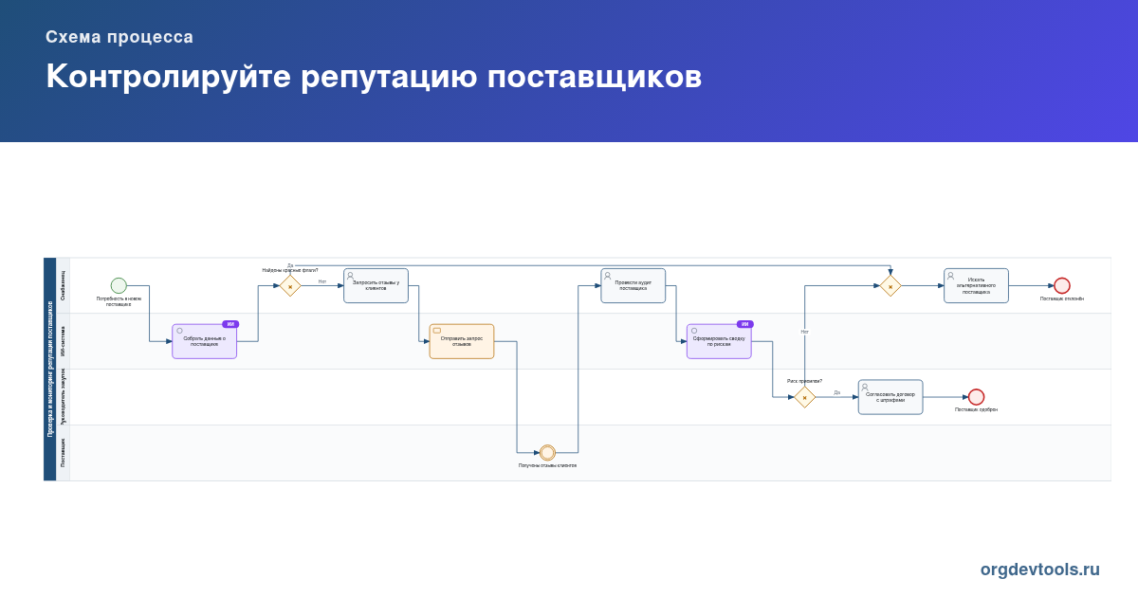
Task: Click the ИИ badge on 'Собрать данные о поставщике'
Action: (x=230, y=324)
